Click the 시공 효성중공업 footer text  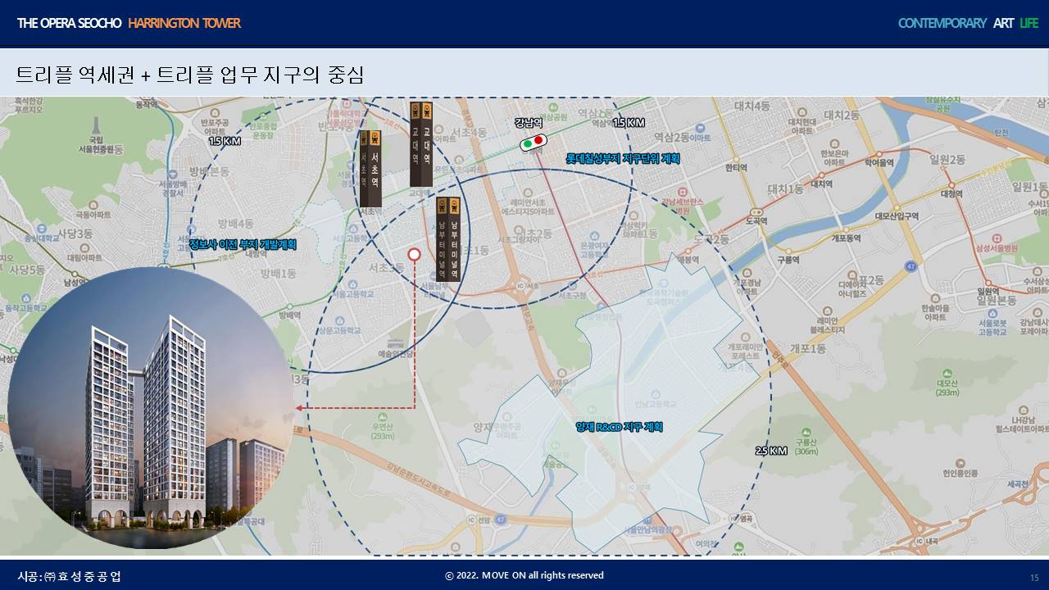[70, 576]
